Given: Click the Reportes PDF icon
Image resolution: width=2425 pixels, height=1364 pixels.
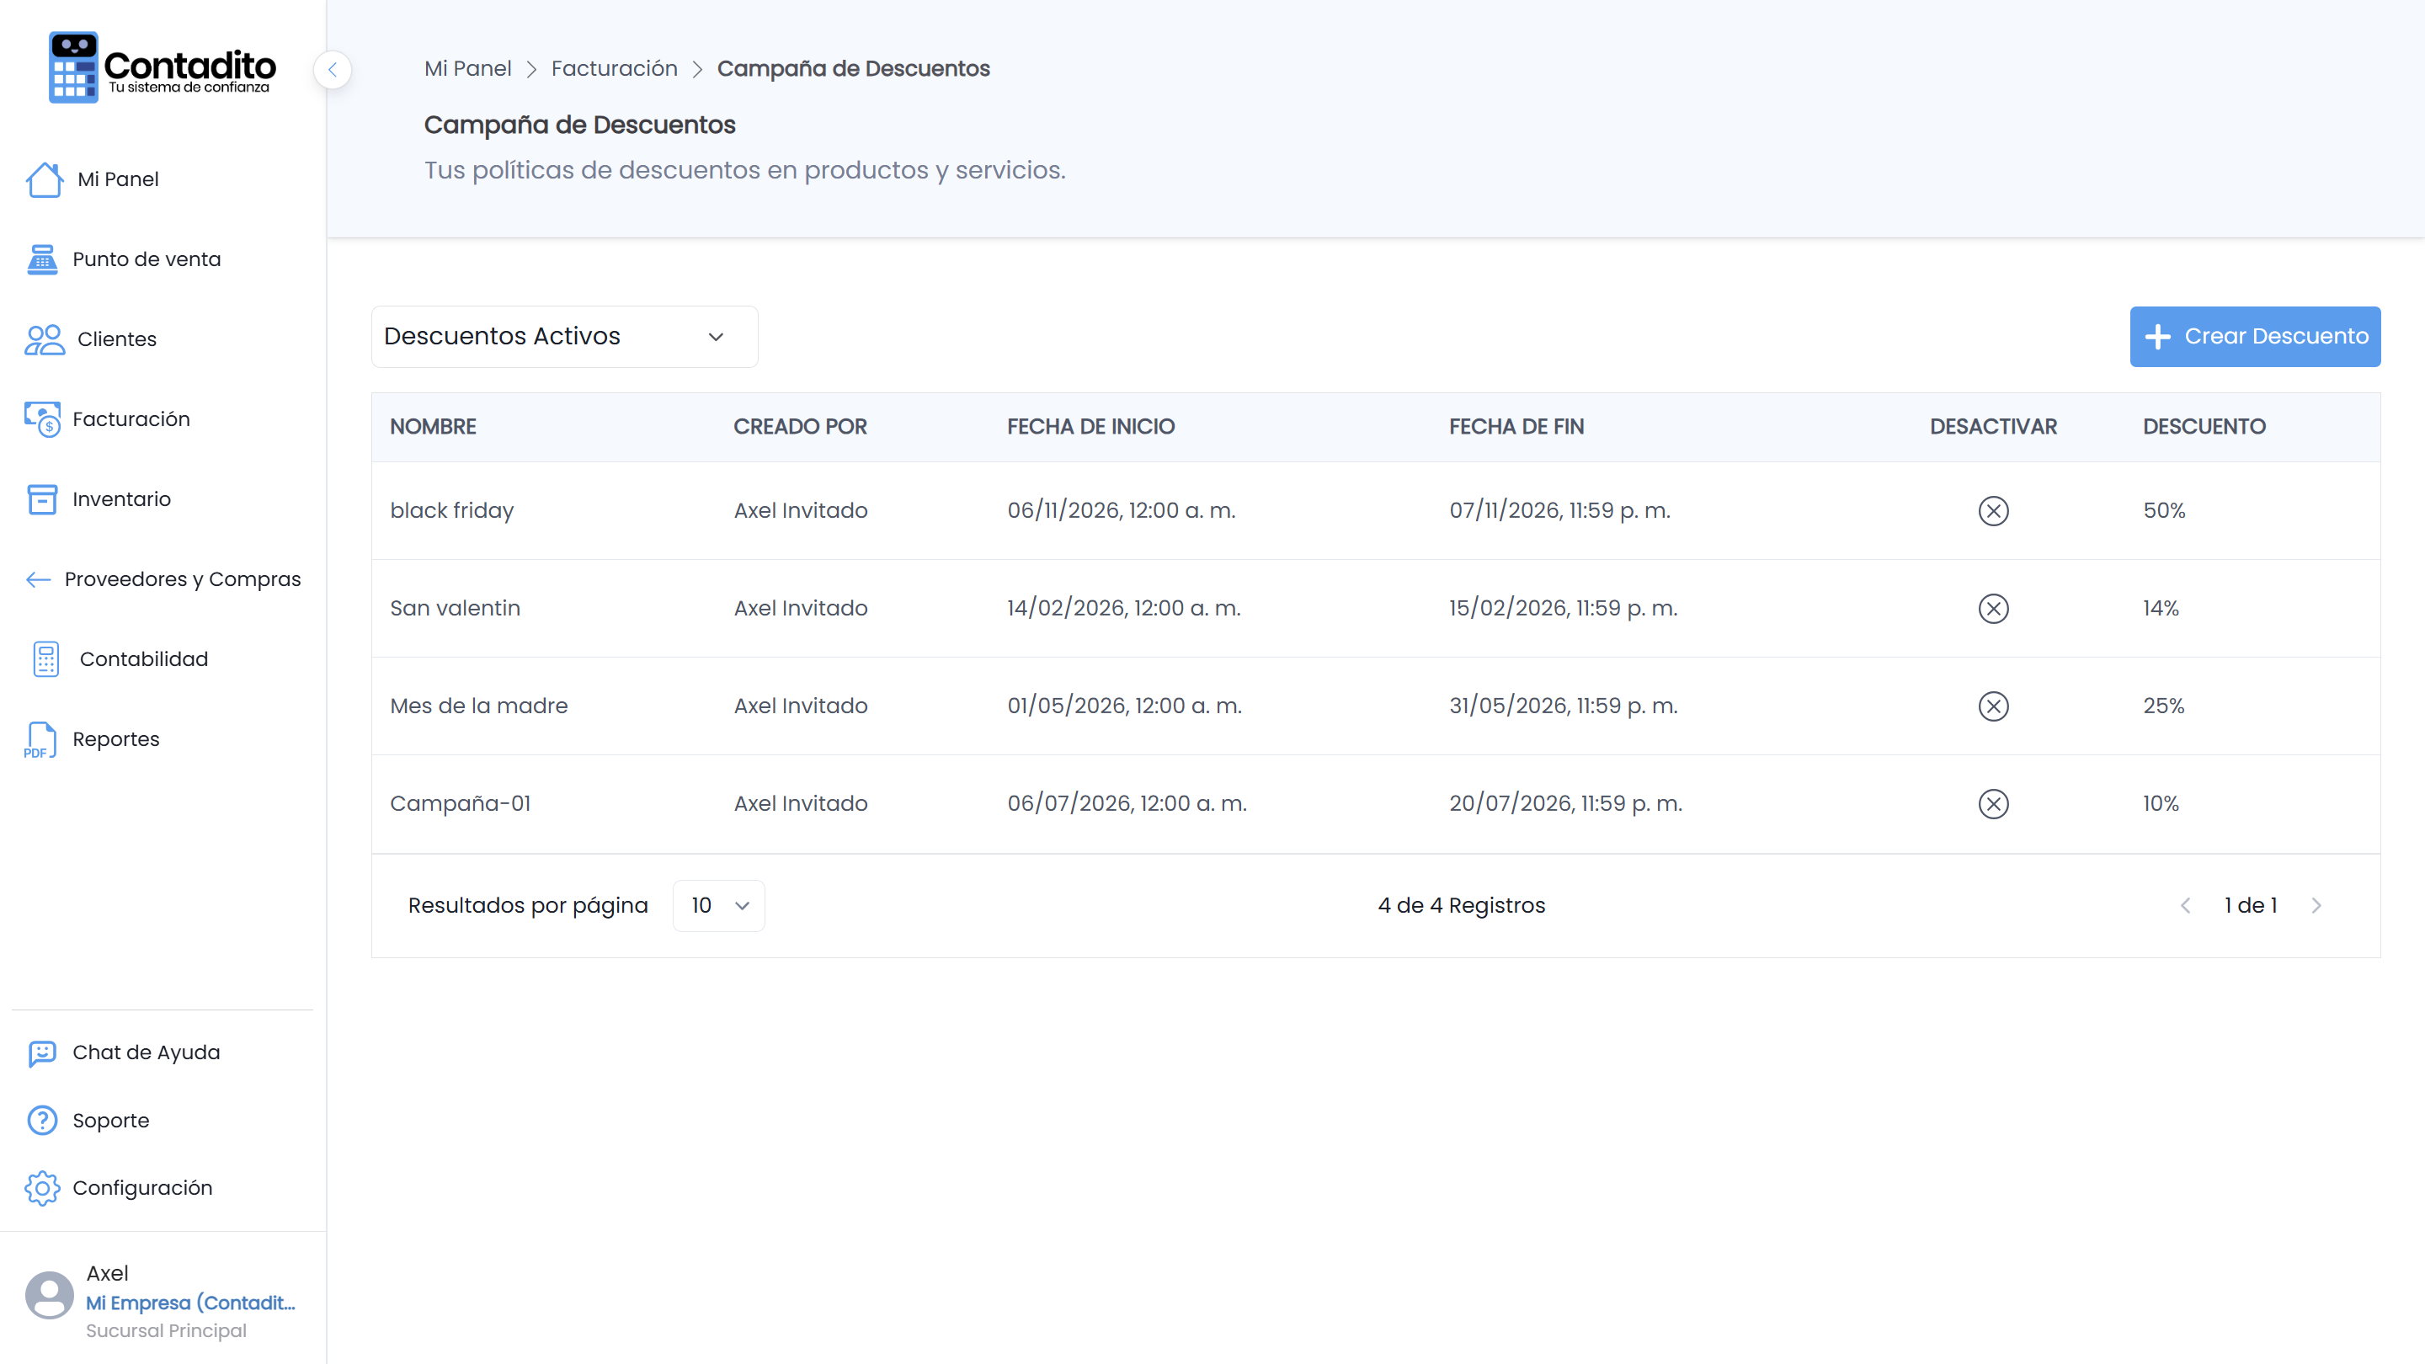Looking at the screenshot, I should [x=40, y=740].
